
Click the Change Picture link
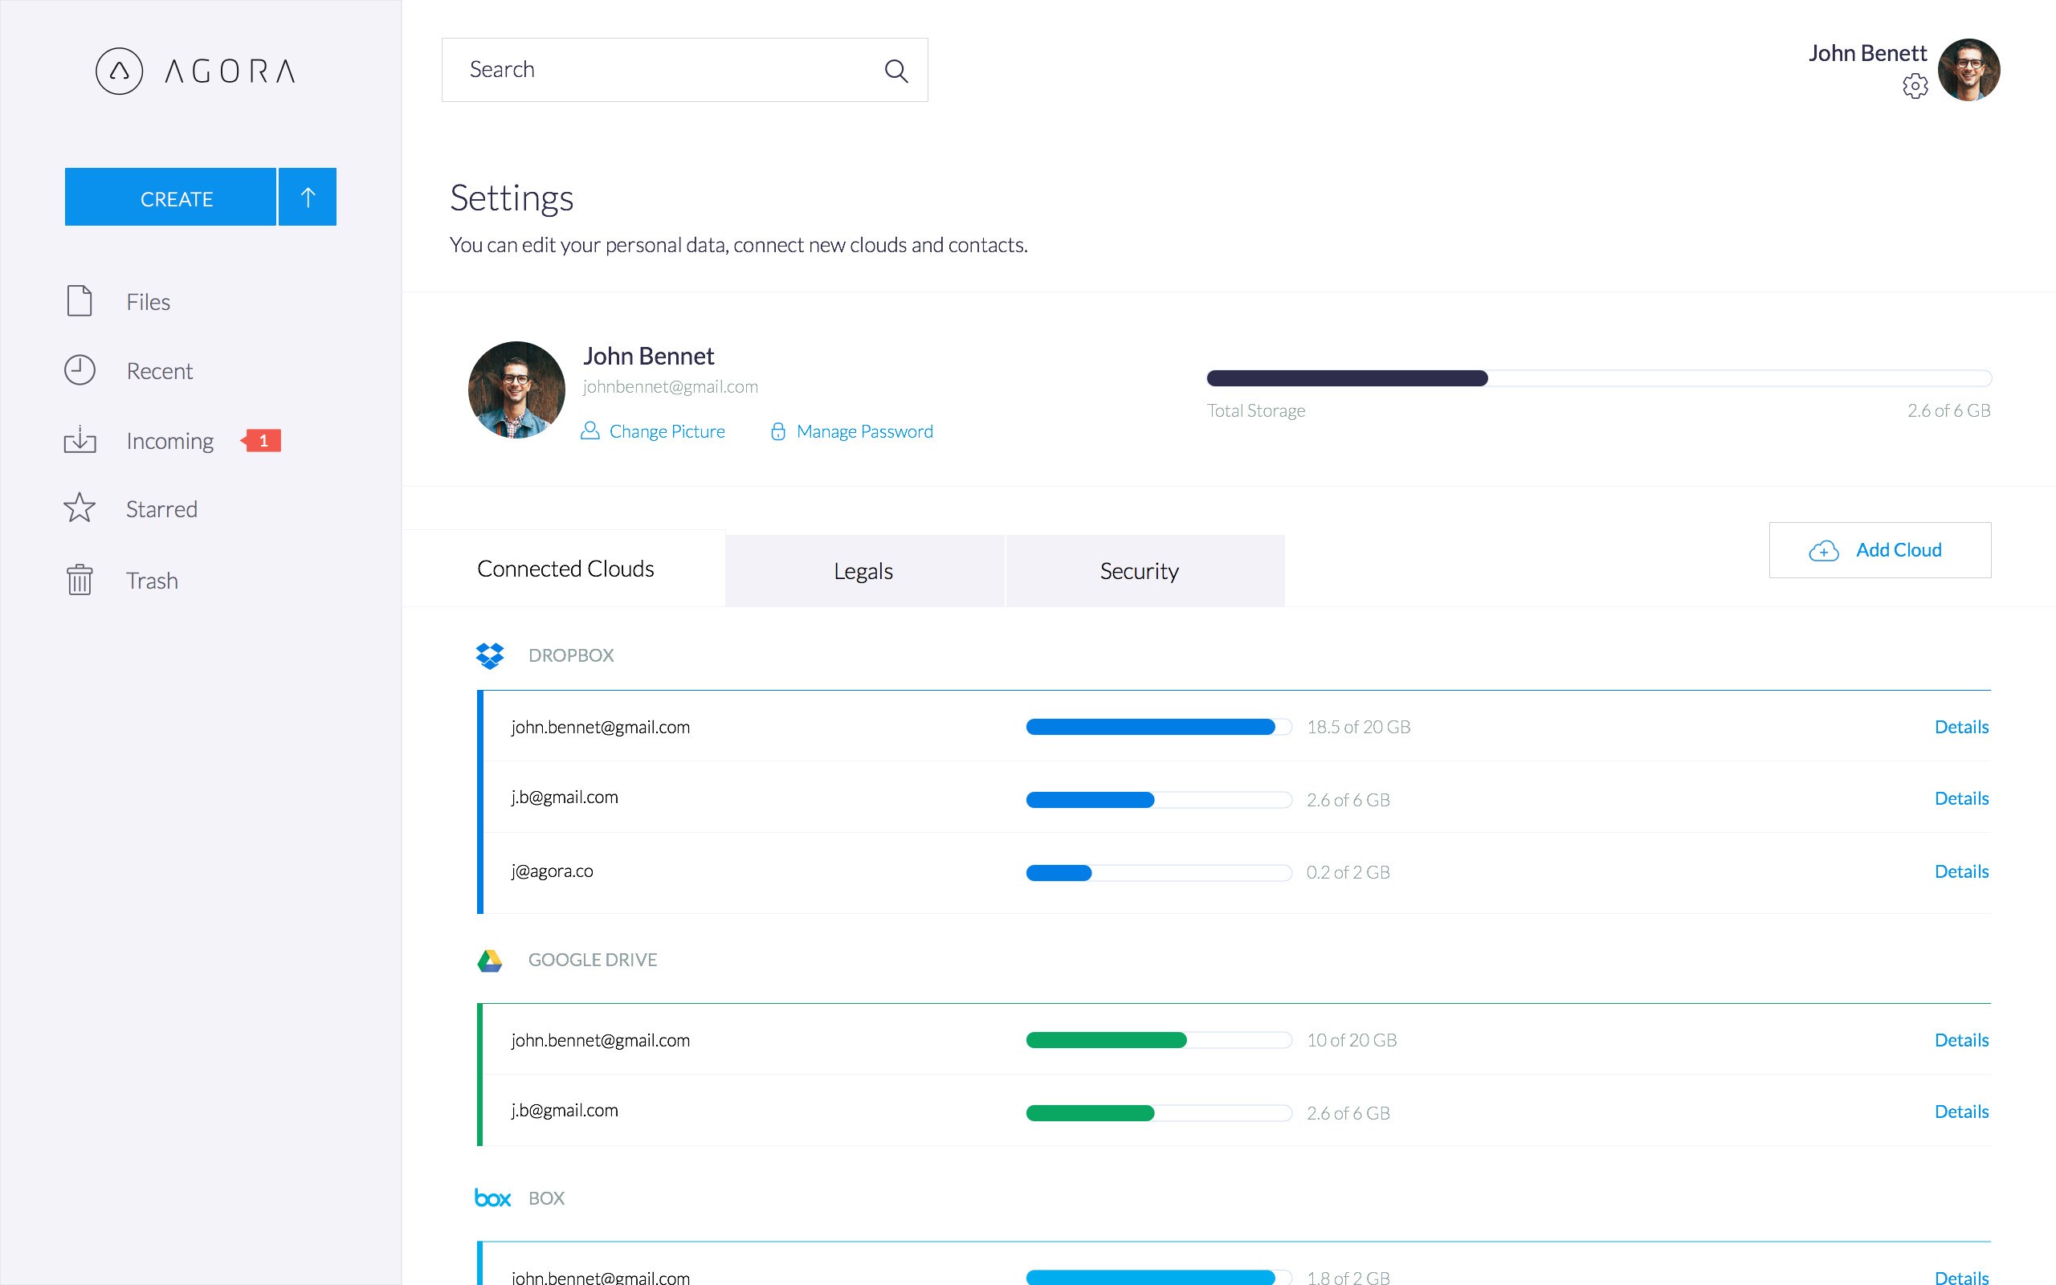click(x=667, y=432)
